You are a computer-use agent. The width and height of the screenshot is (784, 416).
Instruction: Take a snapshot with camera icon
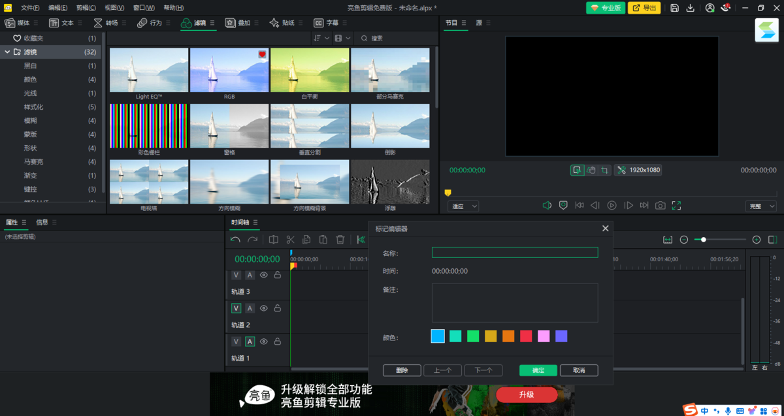coord(661,206)
